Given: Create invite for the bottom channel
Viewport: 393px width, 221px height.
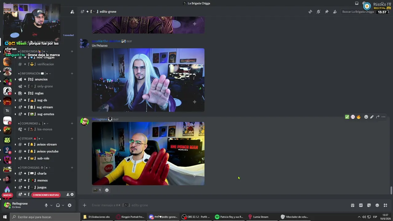Looking at the screenshot, I should click(68, 195).
